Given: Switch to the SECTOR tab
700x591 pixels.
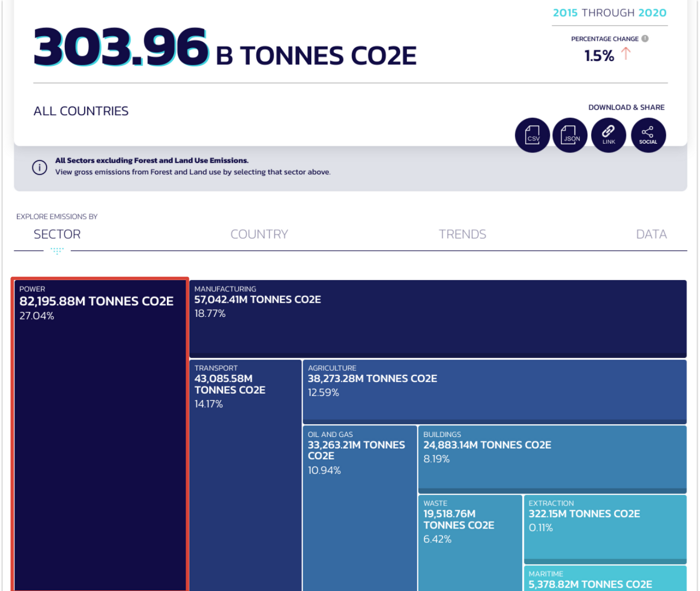Looking at the screenshot, I should [57, 234].
